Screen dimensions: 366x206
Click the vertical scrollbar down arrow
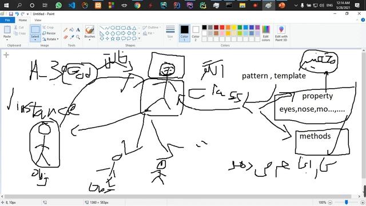pos(364,192)
